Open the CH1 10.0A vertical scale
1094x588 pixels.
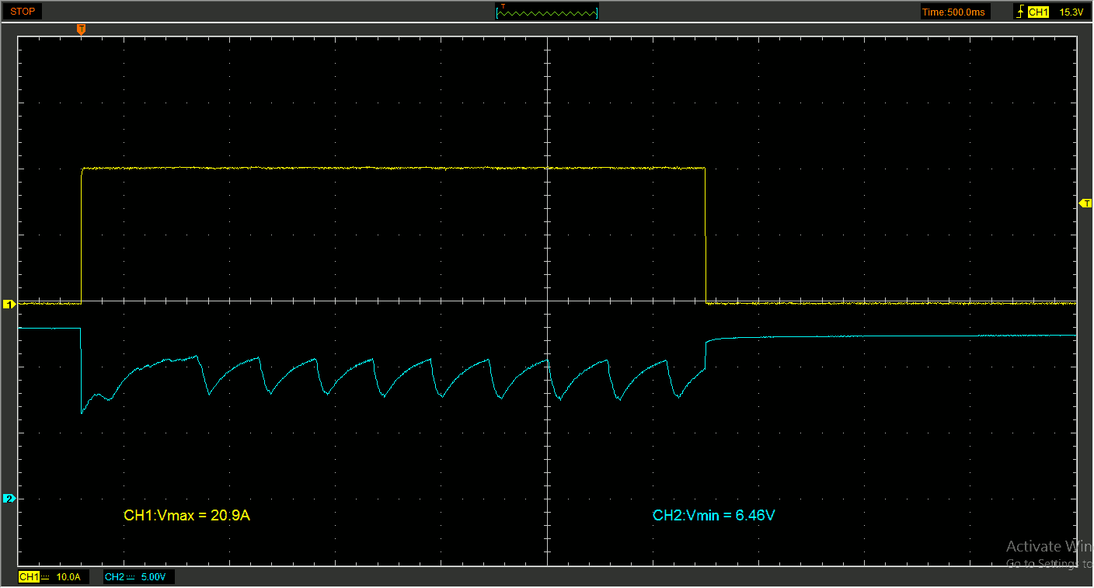(x=69, y=577)
